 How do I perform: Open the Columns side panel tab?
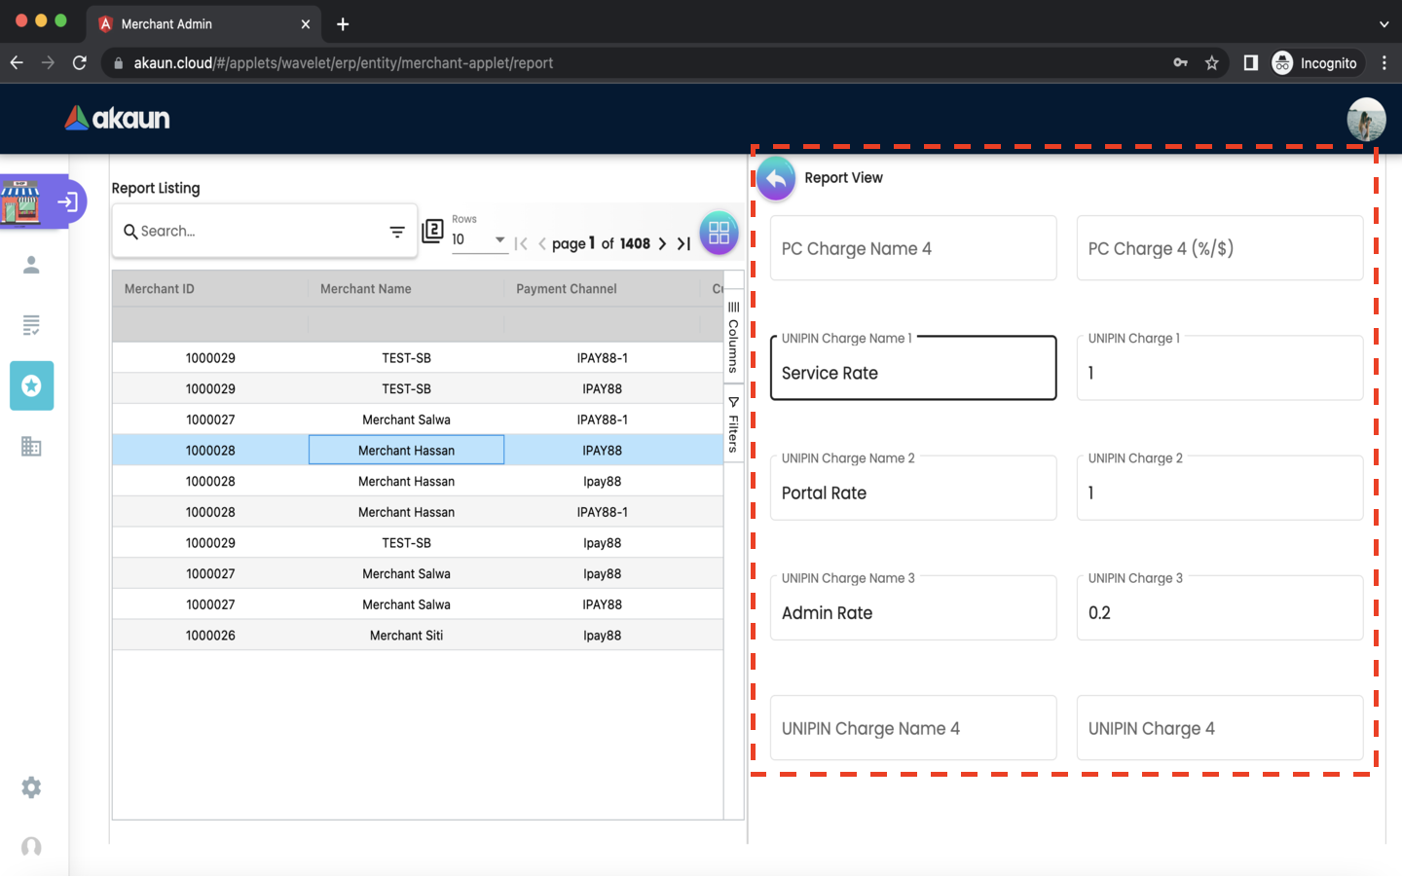[x=733, y=336]
